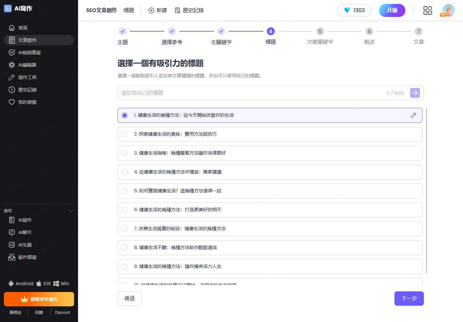Click the title list scrollbar
This screenshot has width=463, height=322.
426,191
